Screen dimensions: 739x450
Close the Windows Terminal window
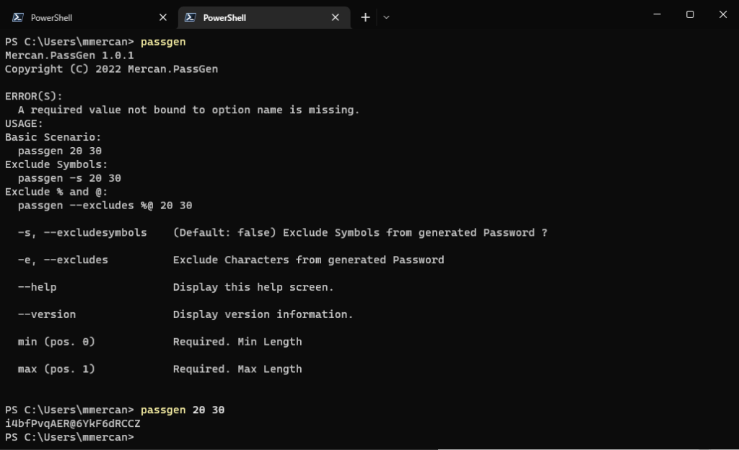(x=723, y=14)
